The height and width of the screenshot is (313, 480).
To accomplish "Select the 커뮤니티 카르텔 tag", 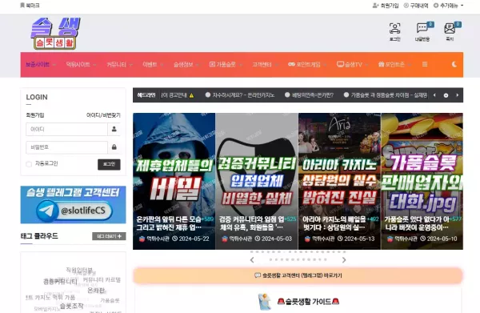I will tap(102, 280).
